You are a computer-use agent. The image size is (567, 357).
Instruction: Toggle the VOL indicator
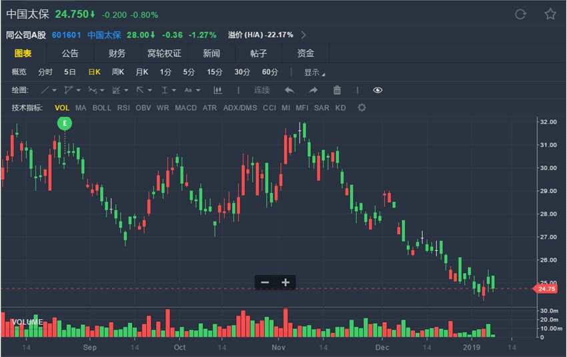62,108
